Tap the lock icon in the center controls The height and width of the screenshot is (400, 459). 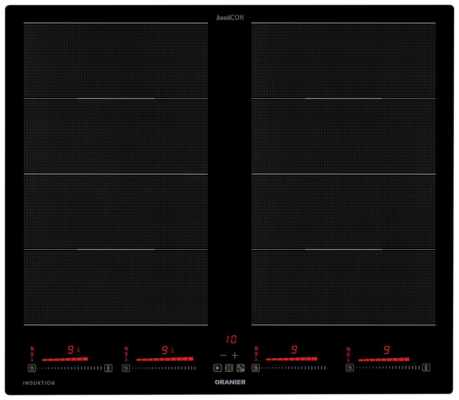(x=241, y=368)
